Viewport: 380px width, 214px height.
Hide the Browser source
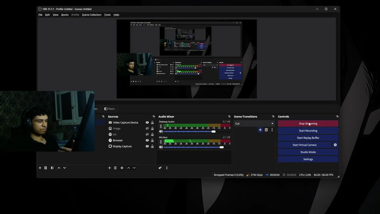coord(147,140)
